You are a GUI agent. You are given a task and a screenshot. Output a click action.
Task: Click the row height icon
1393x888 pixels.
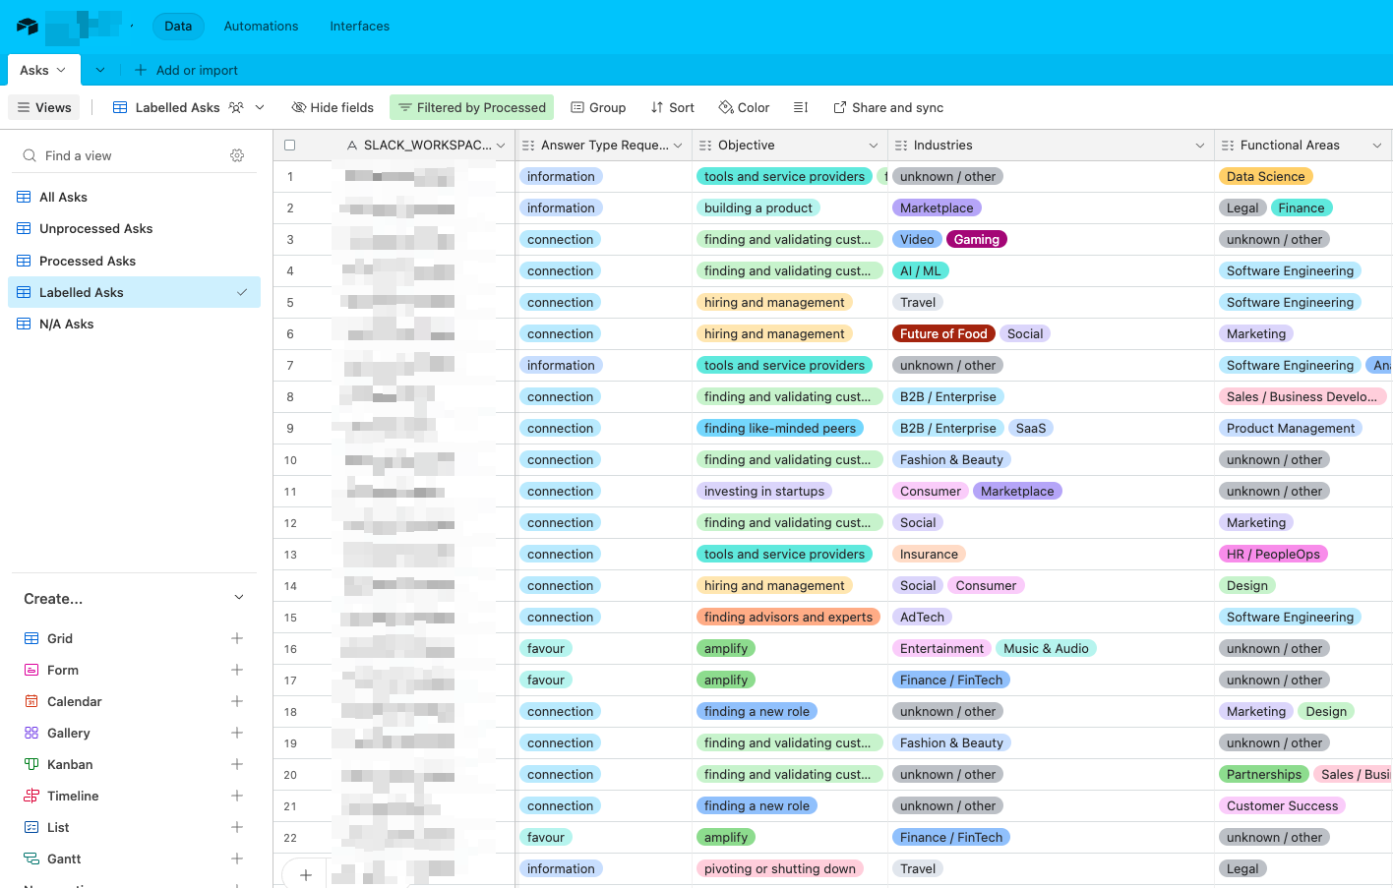coord(801,107)
